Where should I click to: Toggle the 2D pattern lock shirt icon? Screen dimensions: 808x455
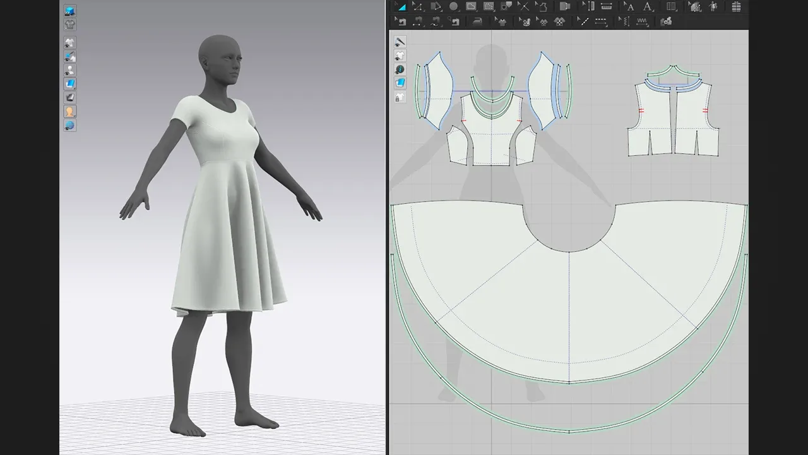tap(400, 97)
